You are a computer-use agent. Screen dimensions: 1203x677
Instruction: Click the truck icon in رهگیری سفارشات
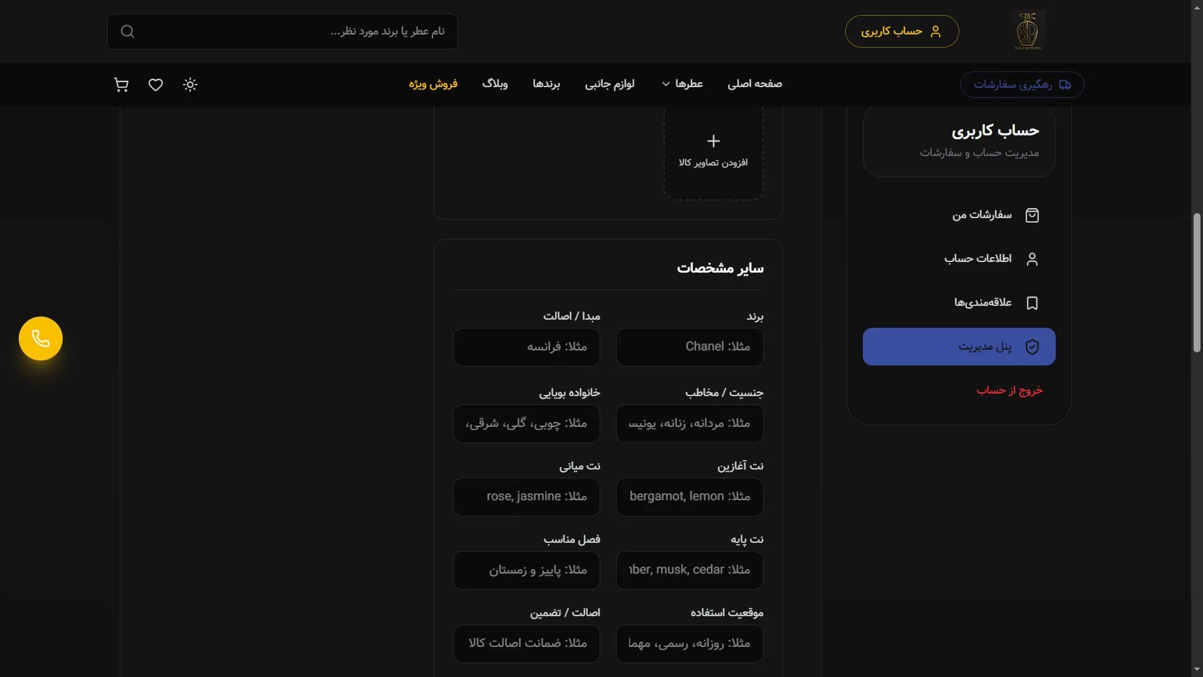[1065, 85]
